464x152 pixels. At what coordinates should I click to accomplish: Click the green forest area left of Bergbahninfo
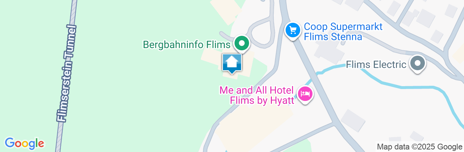[145, 90]
